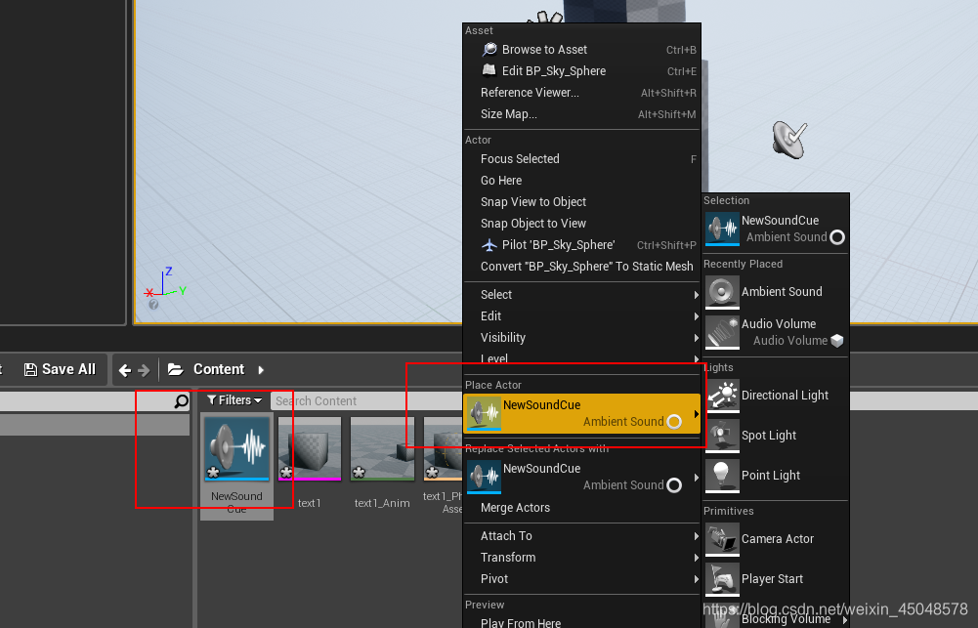The height and width of the screenshot is (628, 978).
Task: Choose Go Here menu entry
Action: tap(581, 181)
